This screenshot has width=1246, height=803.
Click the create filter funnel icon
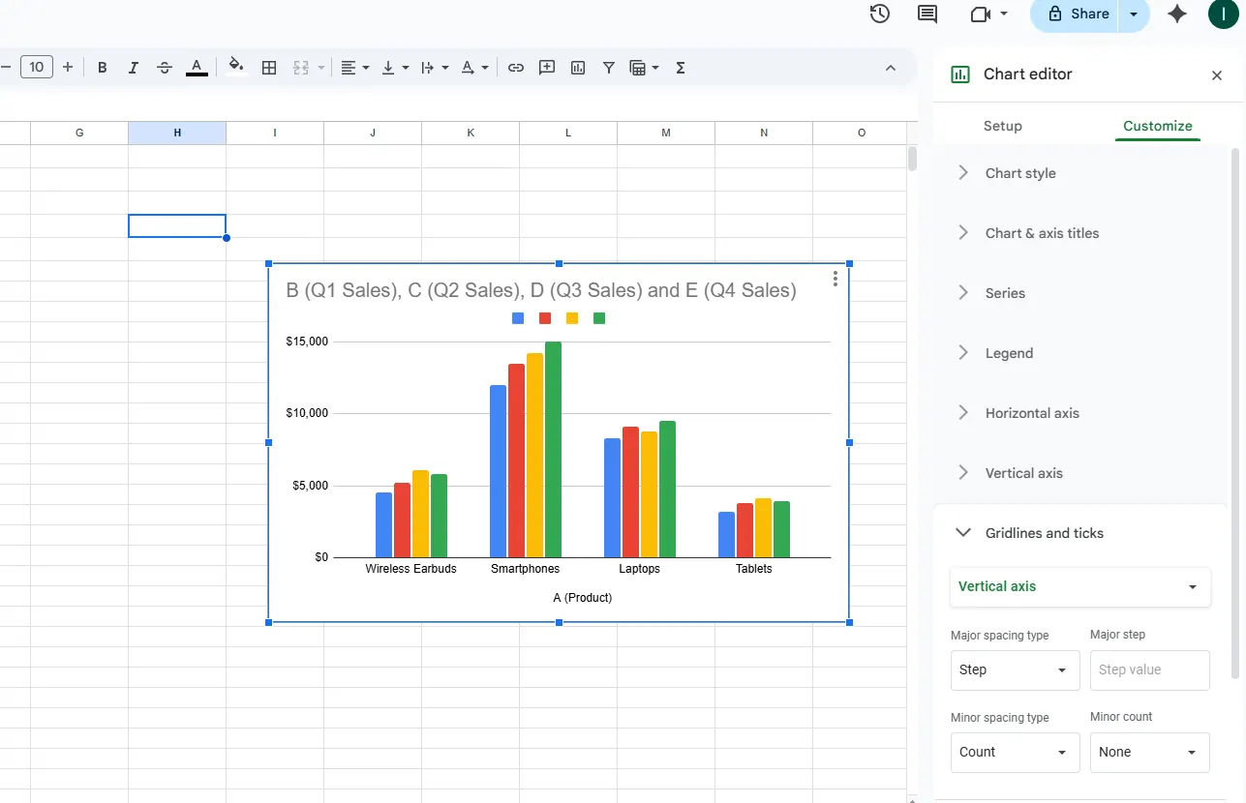pos(609,68)
